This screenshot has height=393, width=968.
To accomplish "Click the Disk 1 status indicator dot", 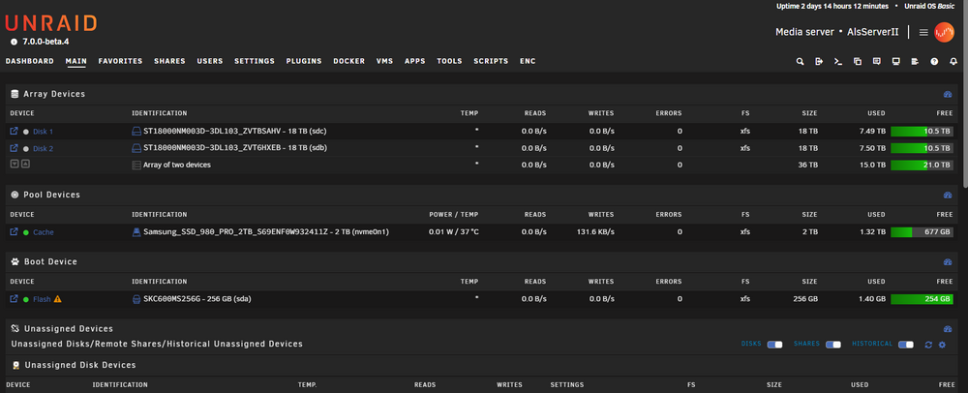I will (26, 132).
